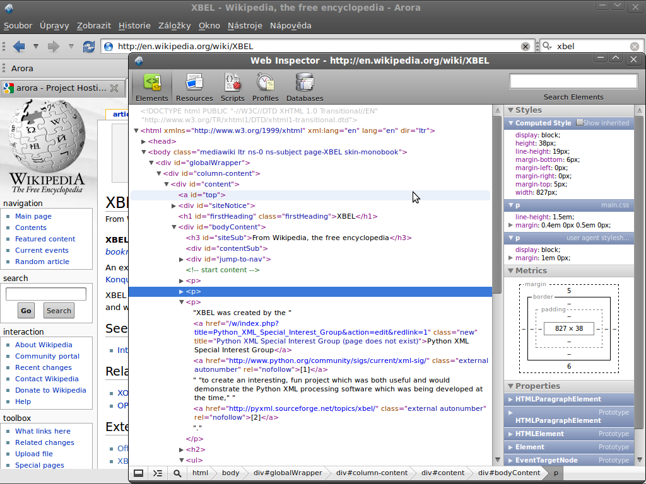Viewport: 646px width, 484px height.
Task: Click the 827 × 38 content box in Metrics
Action: click(x=569, y=328)
